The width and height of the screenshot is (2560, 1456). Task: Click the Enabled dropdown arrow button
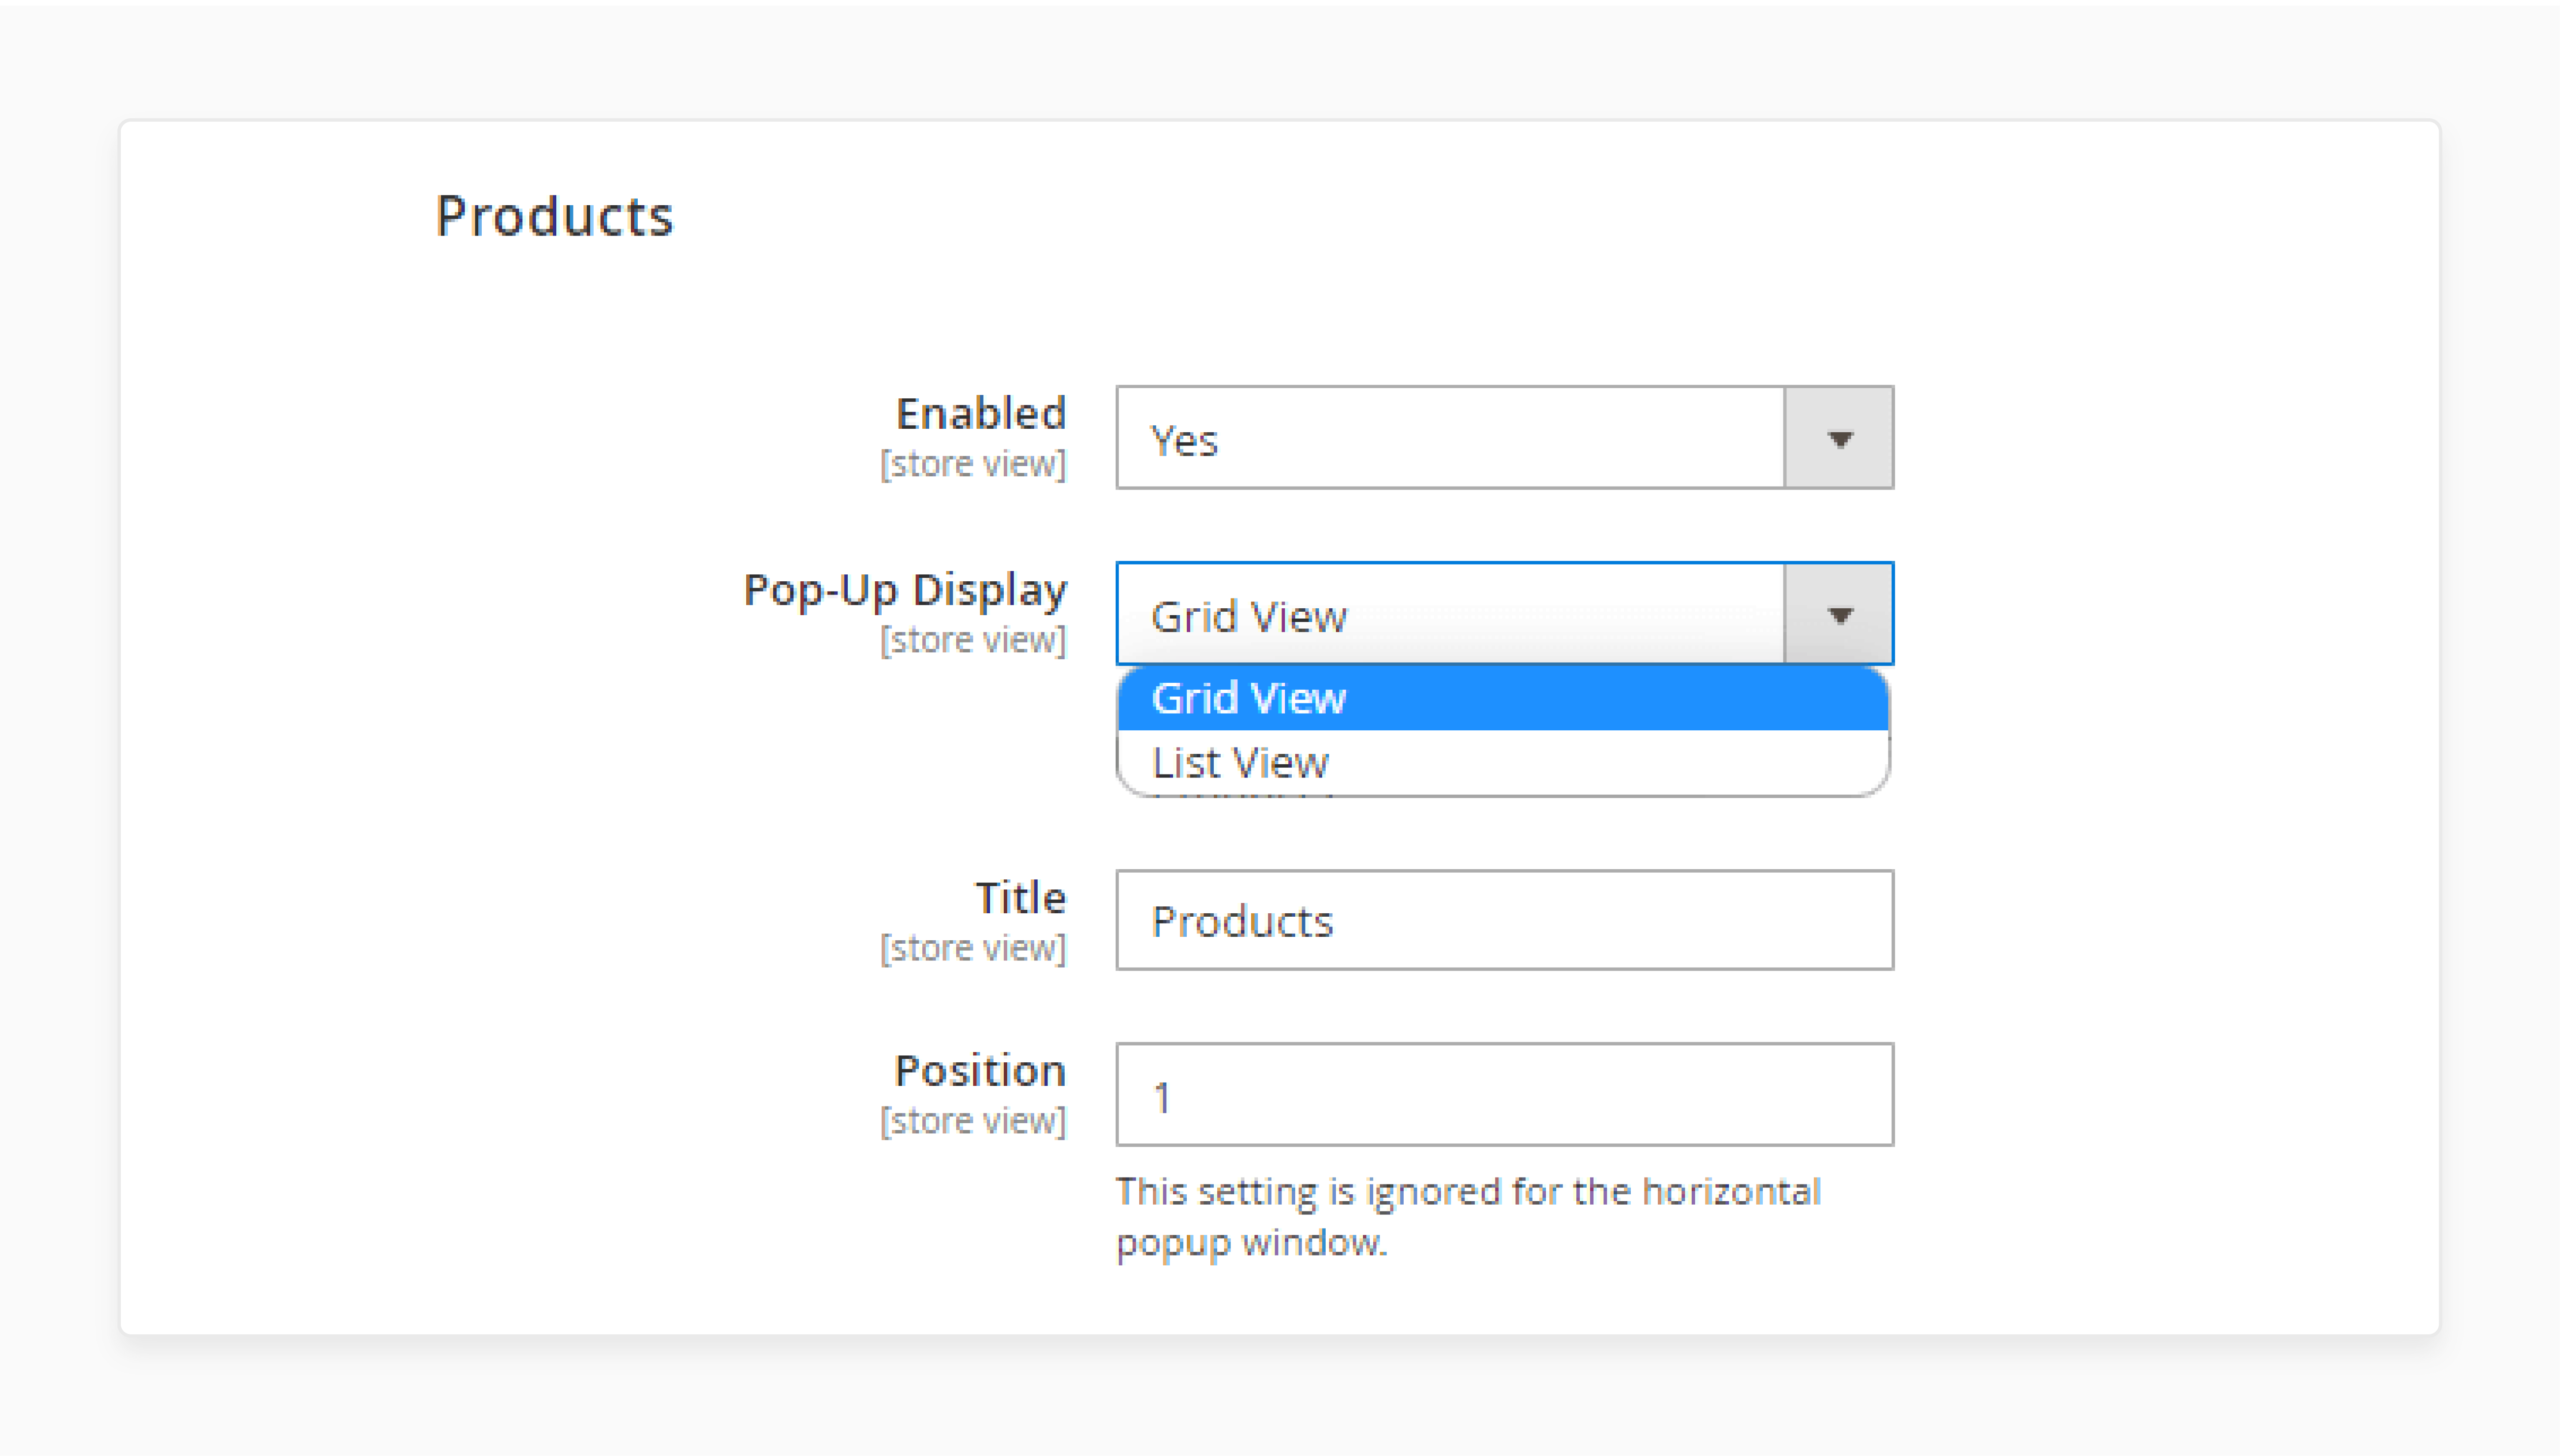tap(1839, 438)
